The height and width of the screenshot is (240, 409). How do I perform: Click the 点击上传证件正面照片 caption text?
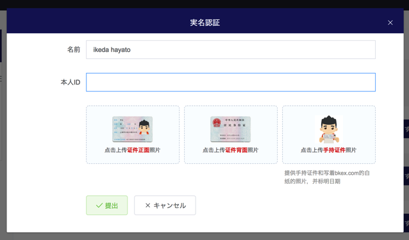coord(133,150)
